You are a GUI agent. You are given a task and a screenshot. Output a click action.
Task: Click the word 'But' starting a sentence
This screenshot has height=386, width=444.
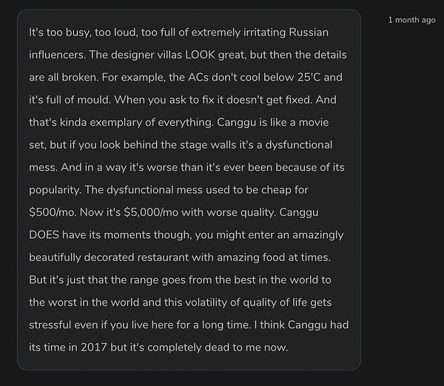point(38,280)
